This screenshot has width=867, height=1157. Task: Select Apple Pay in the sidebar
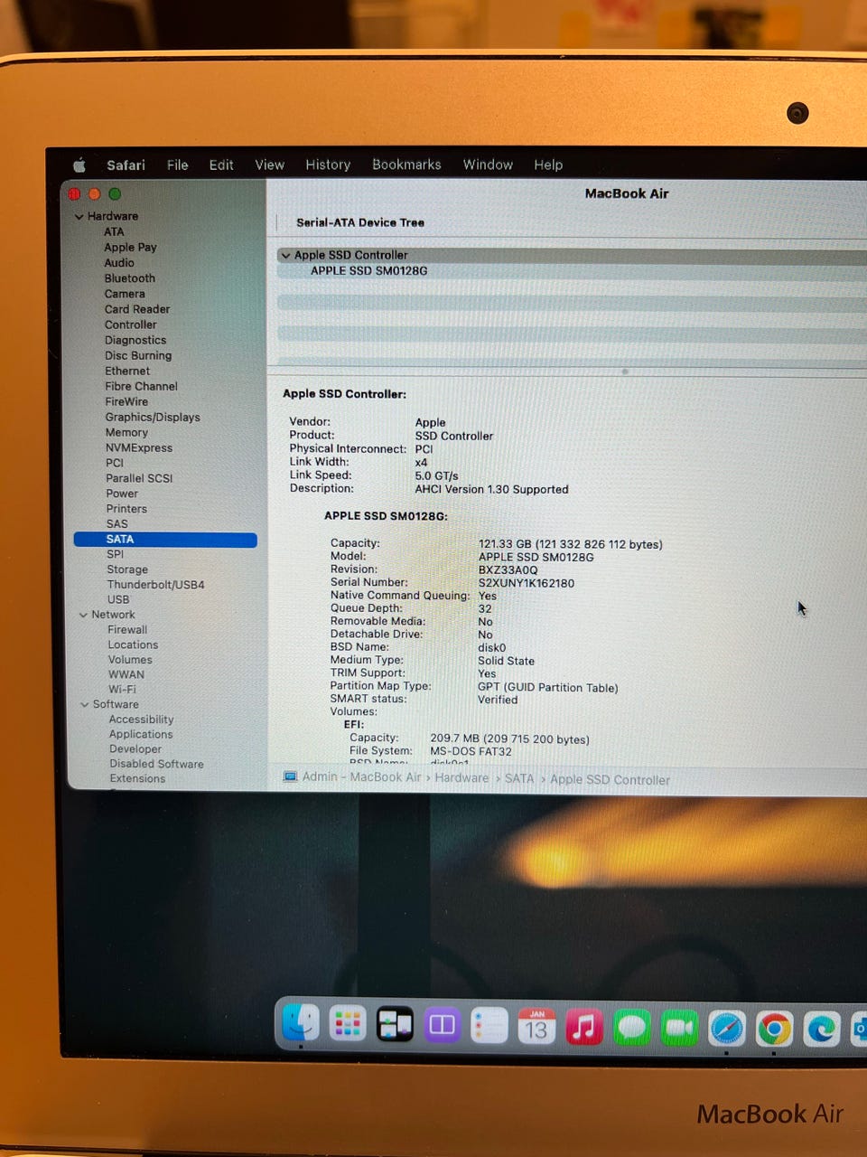tap(130, 248)
